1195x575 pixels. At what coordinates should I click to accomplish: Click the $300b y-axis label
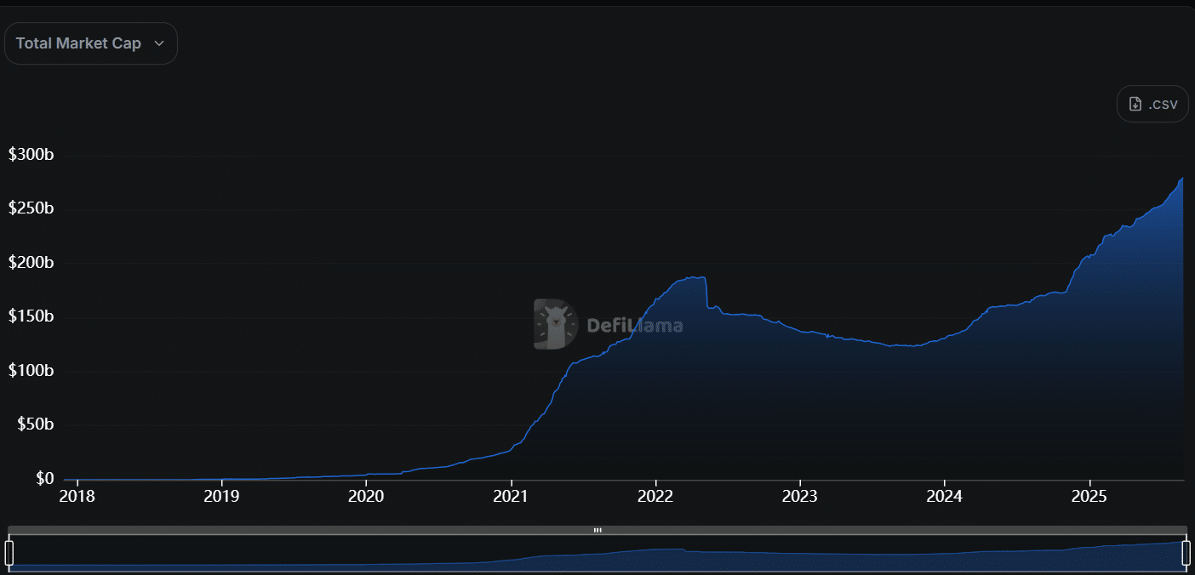coord(31,155)
